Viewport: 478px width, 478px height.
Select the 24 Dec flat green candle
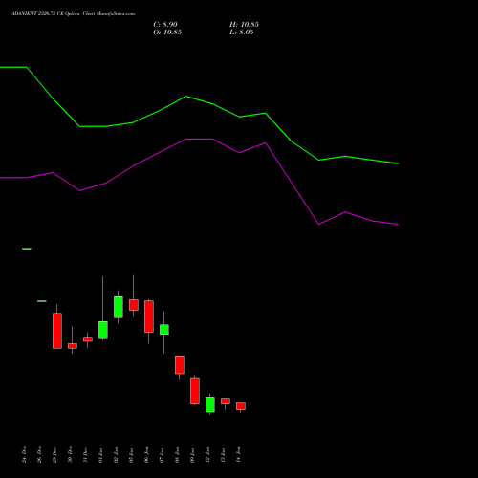click(27, 249)
